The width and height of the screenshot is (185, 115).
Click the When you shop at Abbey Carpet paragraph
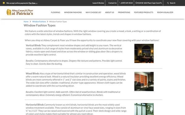pyautogui.click(x=92, y=40)
